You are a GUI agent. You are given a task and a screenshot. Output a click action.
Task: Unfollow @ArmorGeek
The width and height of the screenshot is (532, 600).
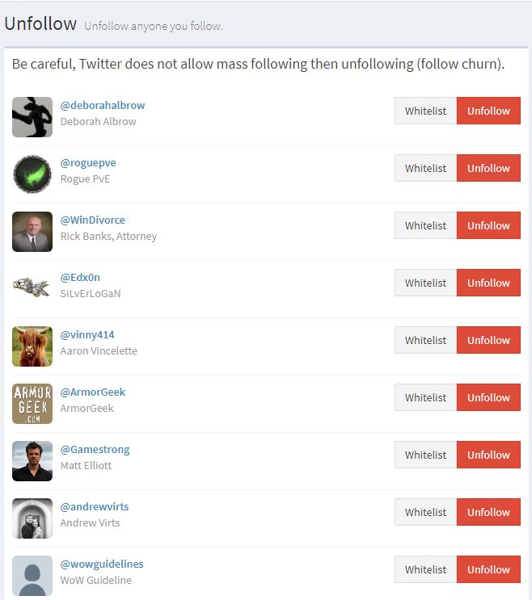point(488,397)
